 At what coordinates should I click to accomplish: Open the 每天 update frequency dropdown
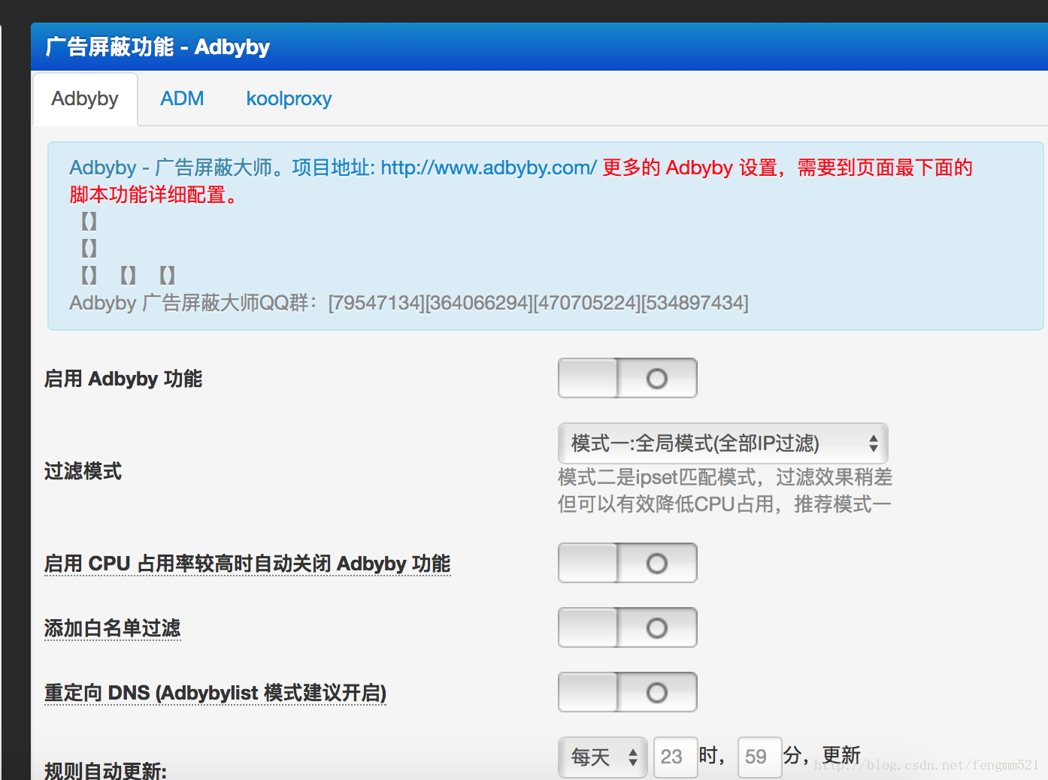602,757
